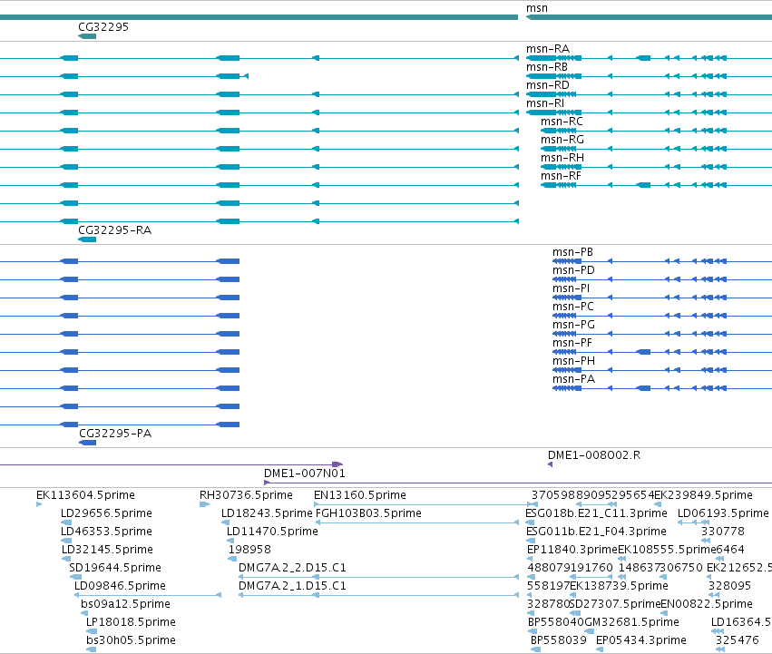Choose the msn-RI transcript label
The width and height of the screenshot is (772, 654).
coord(545,103)
